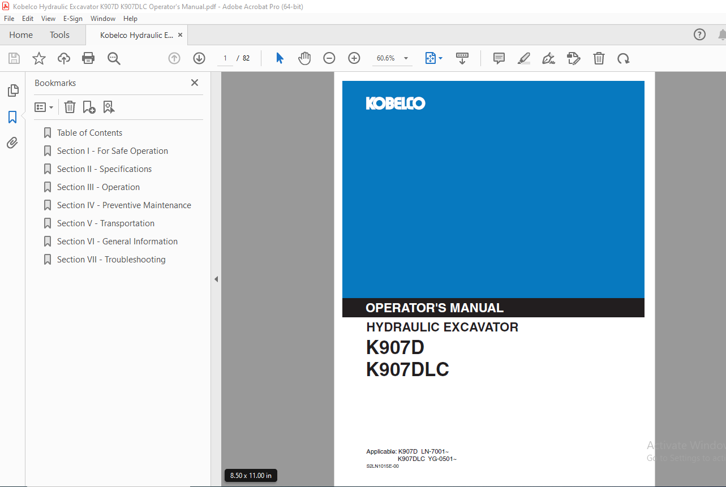Activate the Hand pan tool
The height and width of the screenshot is (487, 726).
(x=304, y=58)
